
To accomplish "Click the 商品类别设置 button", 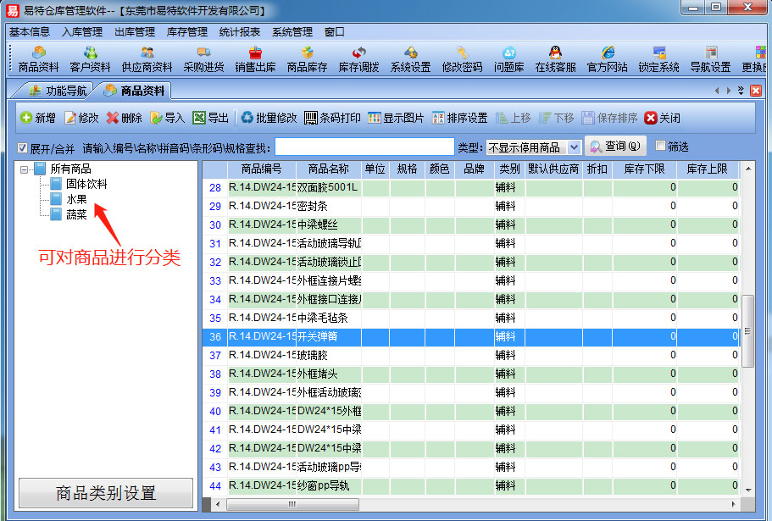I will (106, 493).
